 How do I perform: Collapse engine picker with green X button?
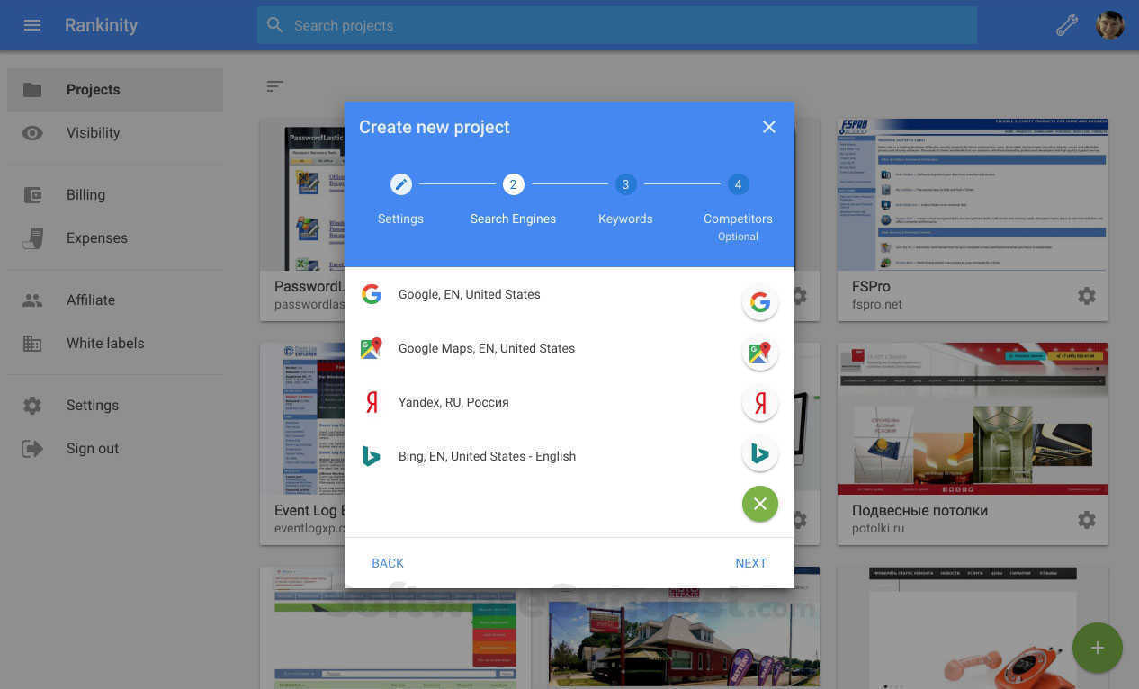point(760,504)
